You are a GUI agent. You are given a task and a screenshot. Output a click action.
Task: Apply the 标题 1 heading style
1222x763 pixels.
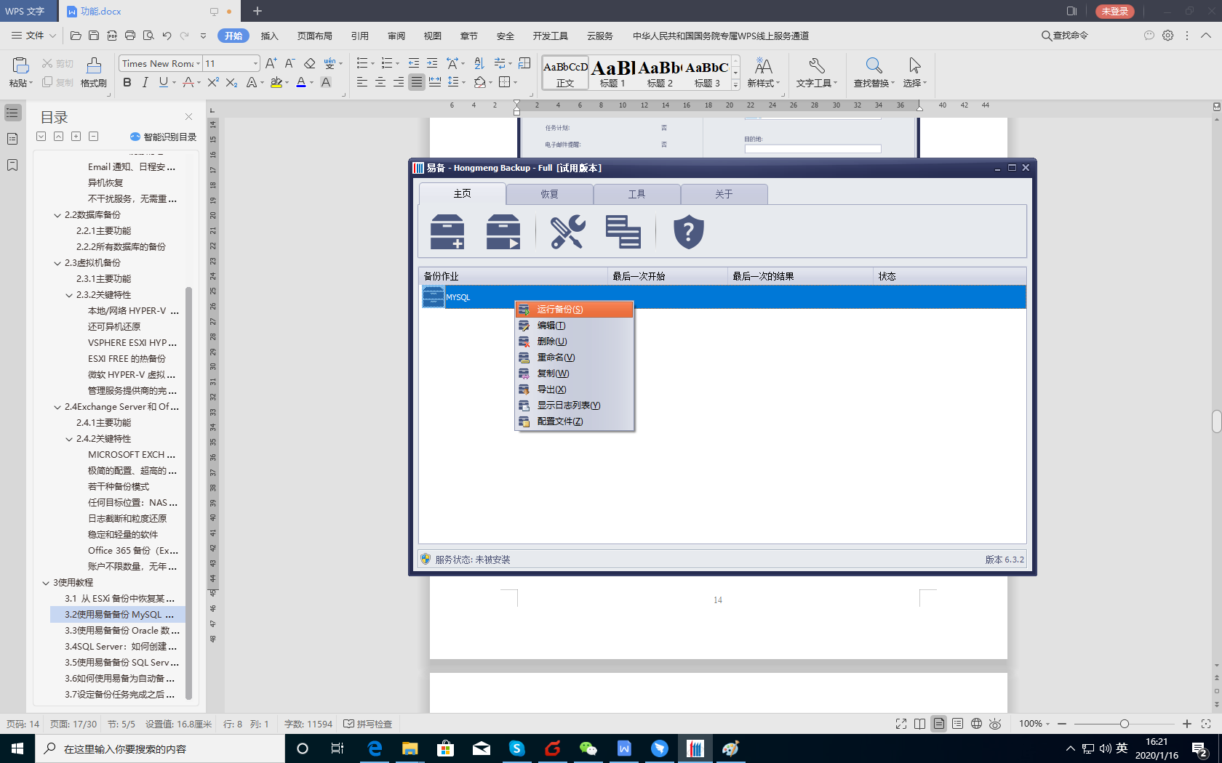613,73
